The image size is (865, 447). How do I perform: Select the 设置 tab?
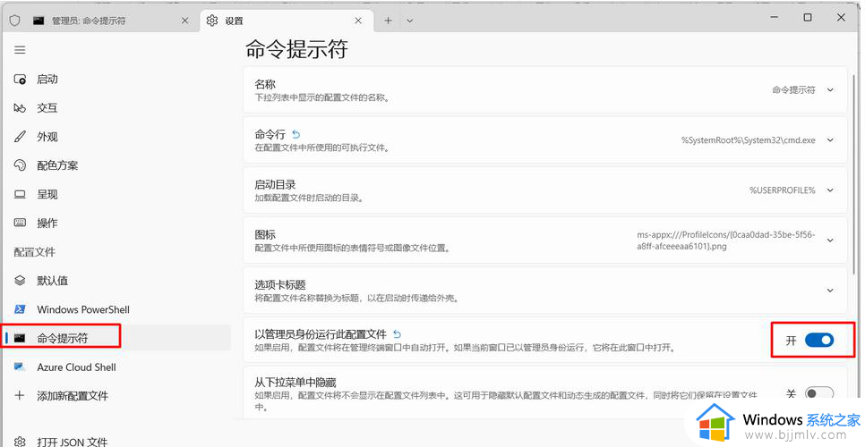(x=285, y=21)
